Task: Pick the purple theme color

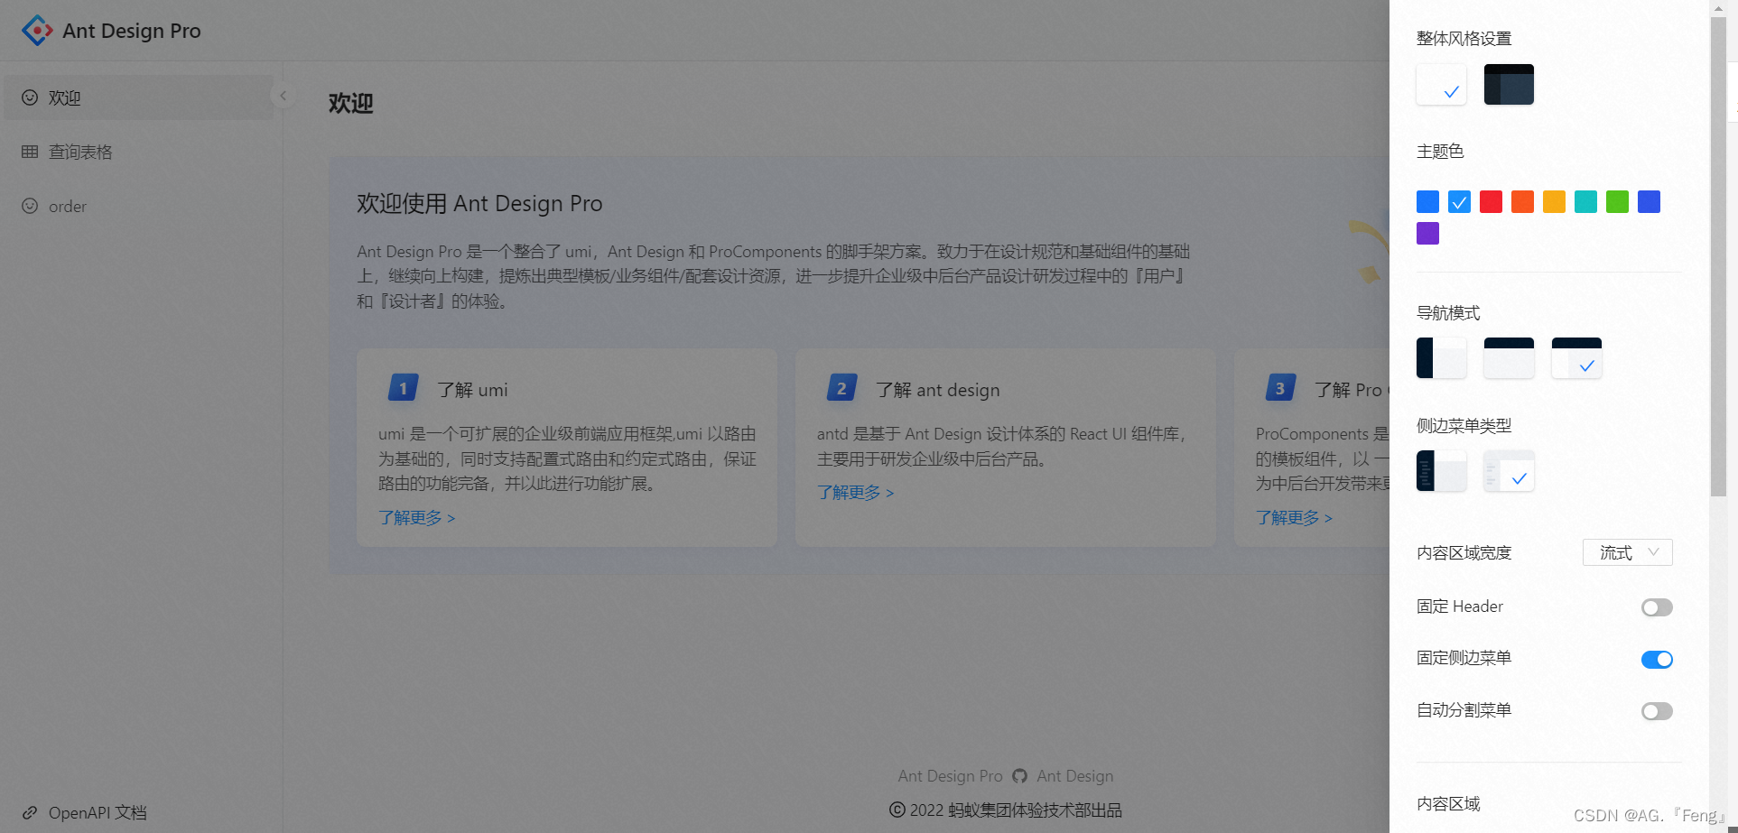Action: coord(1427,233)
